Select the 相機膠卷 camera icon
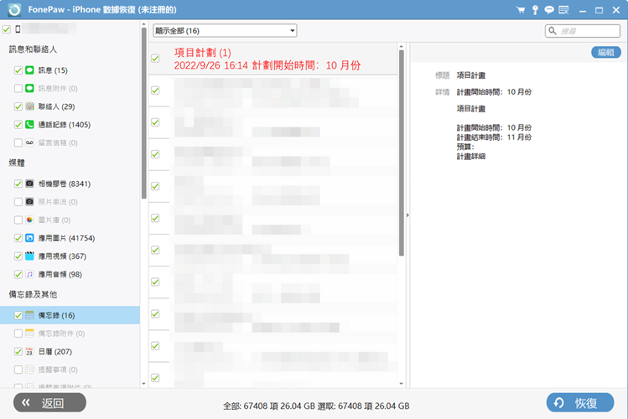This screenshot has width=628, height=419. (29, 184)
